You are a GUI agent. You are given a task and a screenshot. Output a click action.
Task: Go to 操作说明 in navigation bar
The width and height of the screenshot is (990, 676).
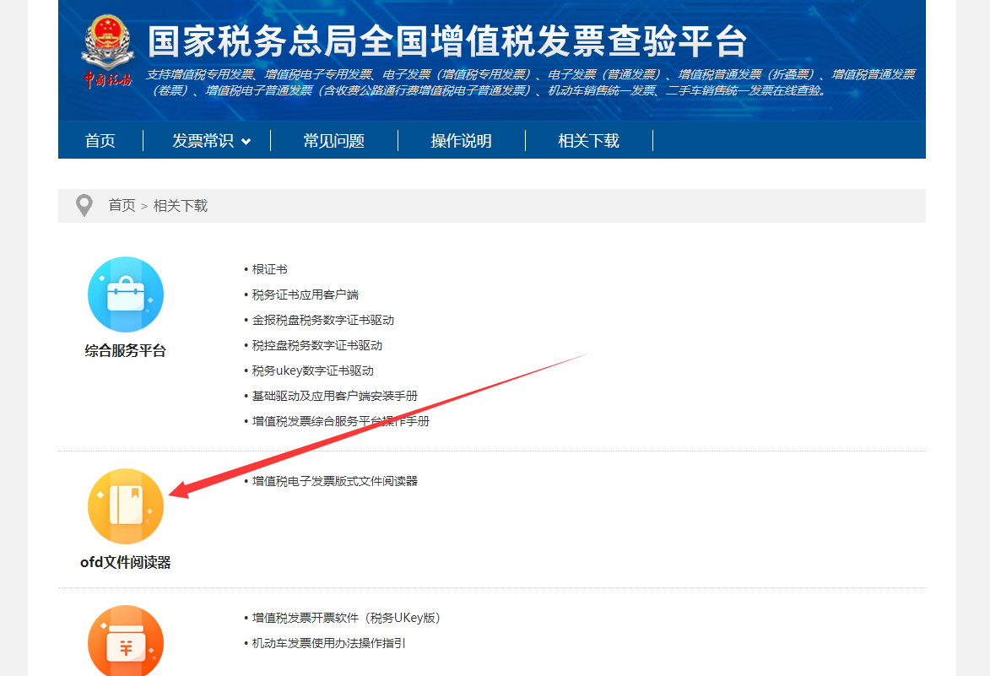point(461,141)
